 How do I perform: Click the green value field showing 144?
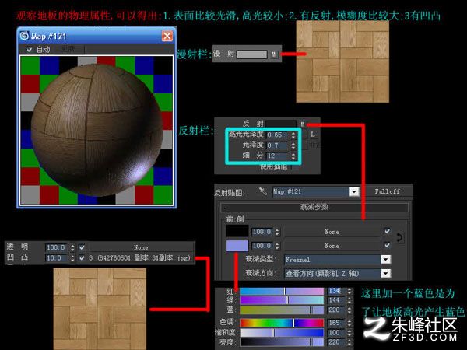336,300
